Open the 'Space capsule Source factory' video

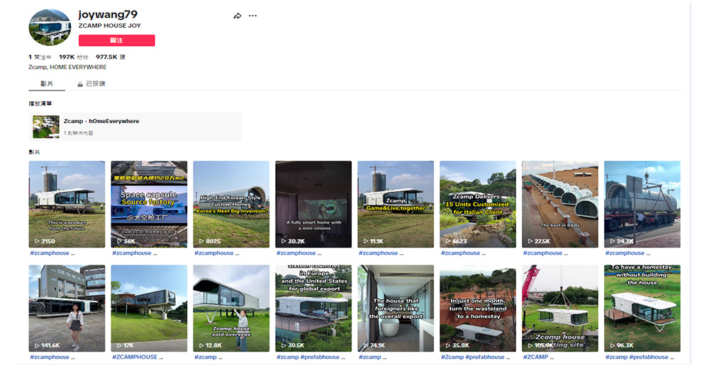149,204
